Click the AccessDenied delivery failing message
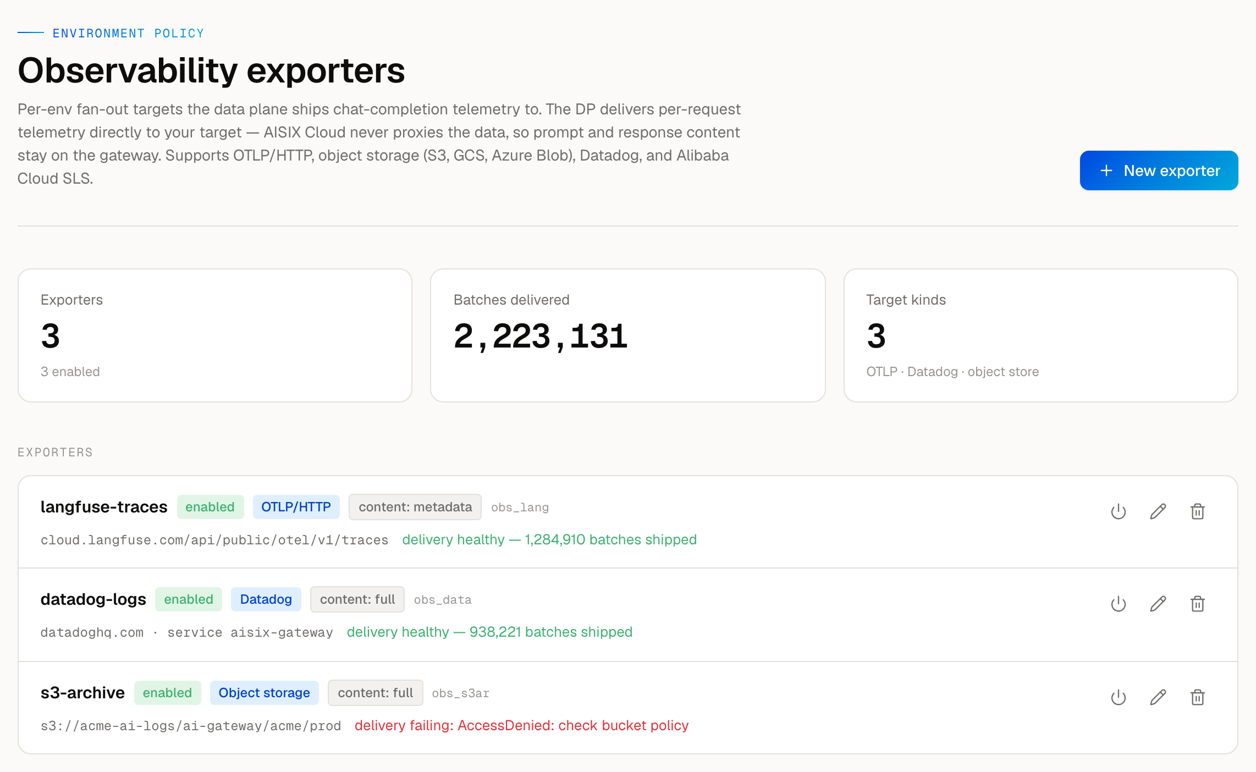This screenshot has height=772, width=1256. [521, 725]
